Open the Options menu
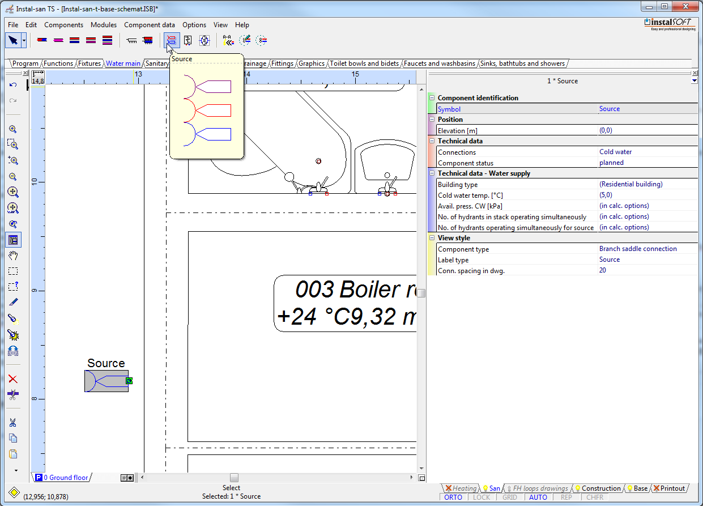This screenshot has height=506, width=703. [x=194, y=25]
